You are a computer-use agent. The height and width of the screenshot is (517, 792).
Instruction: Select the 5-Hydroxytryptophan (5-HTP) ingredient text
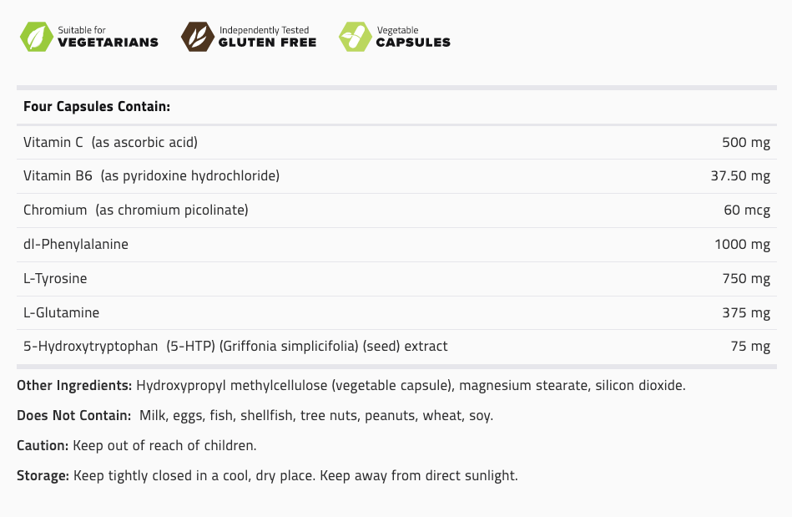pyautogui.click(x=235, y=346)
